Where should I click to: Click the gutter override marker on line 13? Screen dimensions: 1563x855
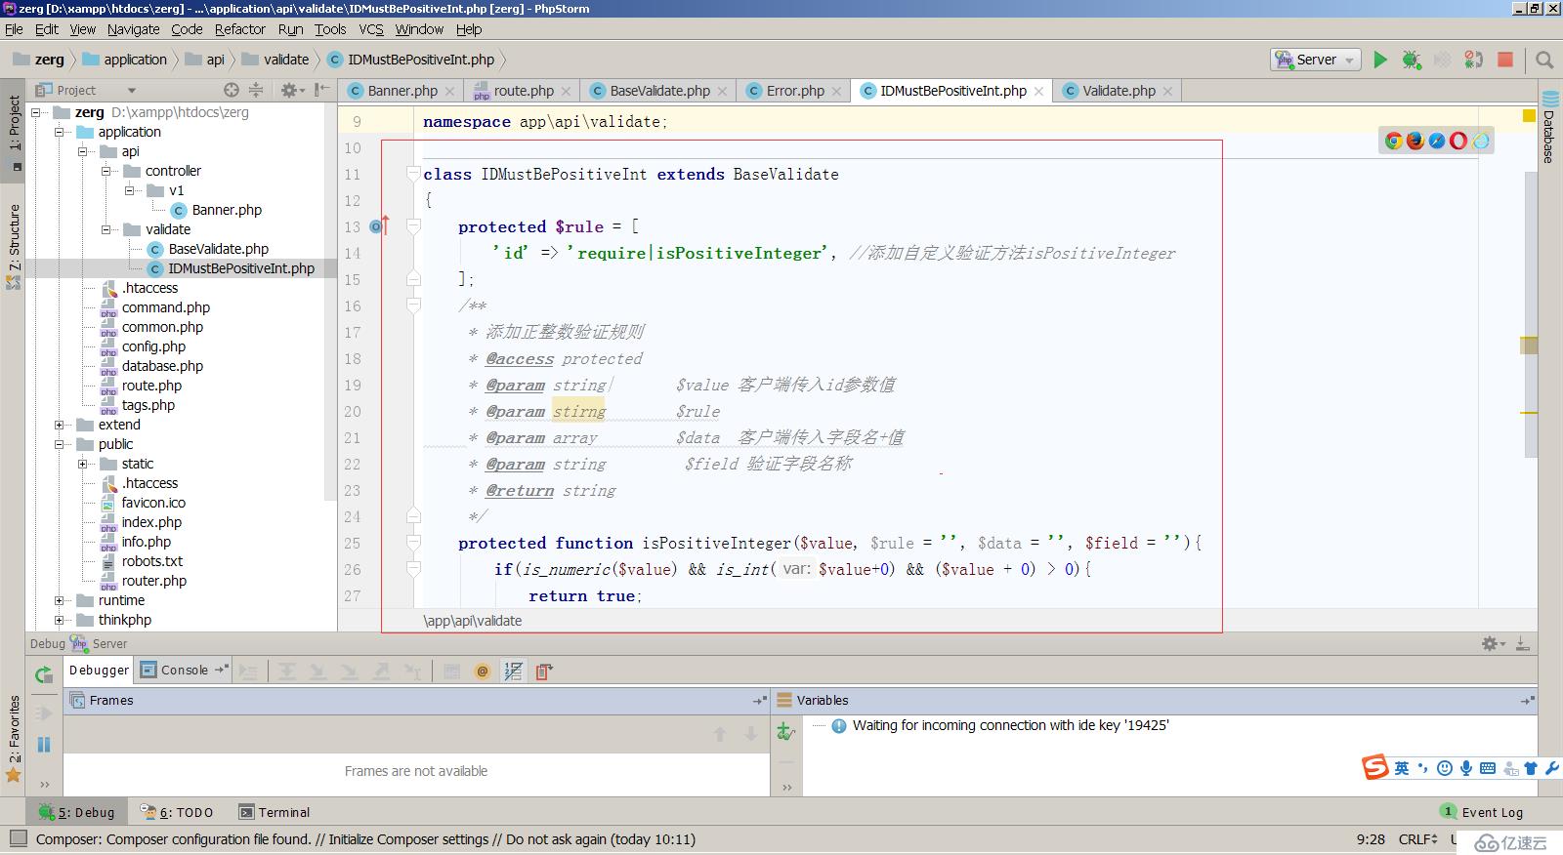pos(380,226)
